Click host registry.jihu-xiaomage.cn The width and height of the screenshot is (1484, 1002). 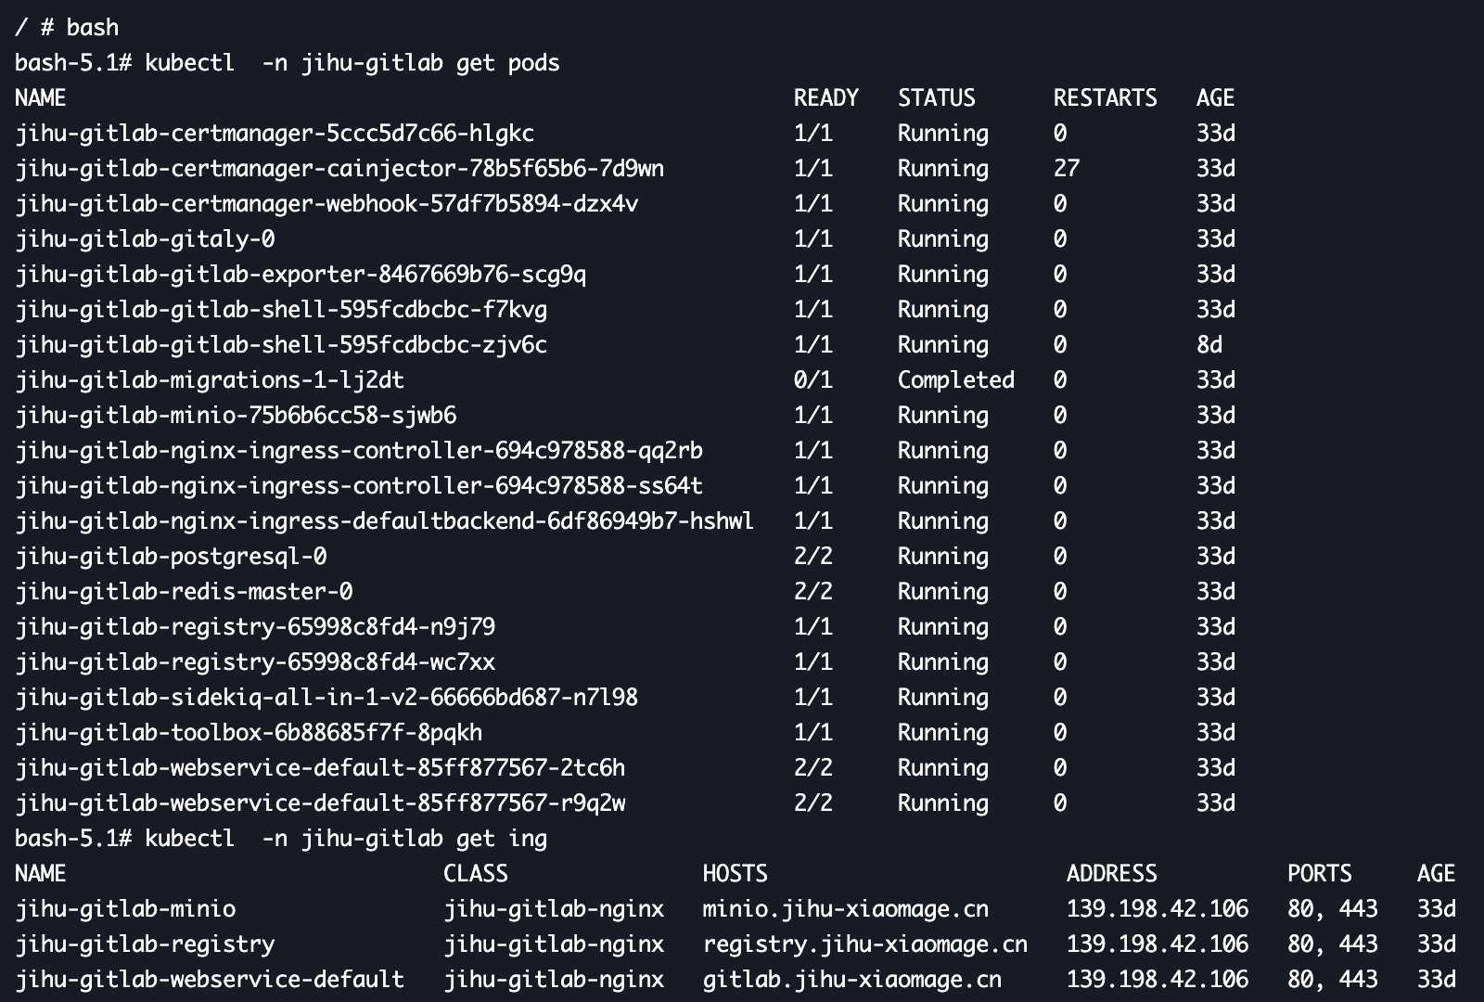865,944
